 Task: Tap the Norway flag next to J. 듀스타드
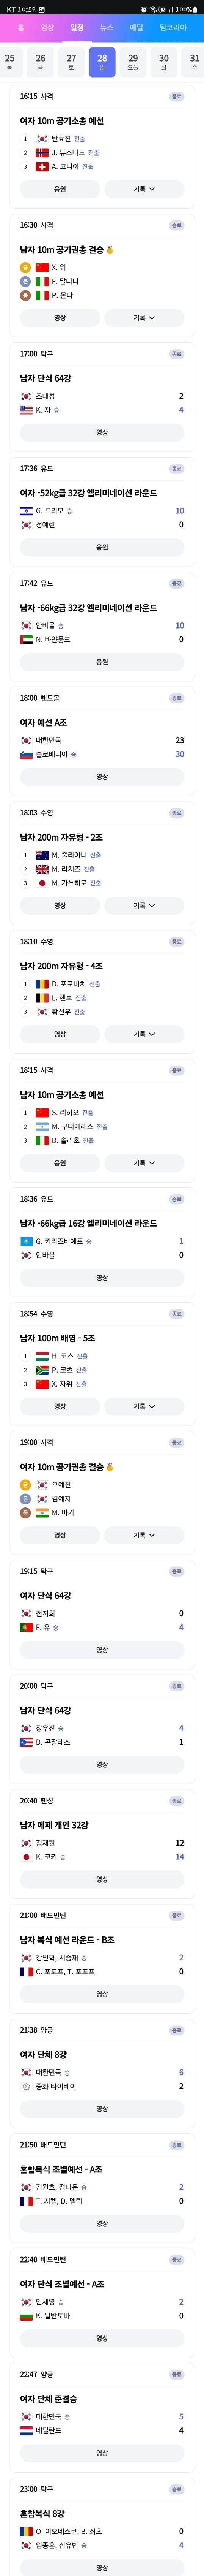tap(42, 153)
